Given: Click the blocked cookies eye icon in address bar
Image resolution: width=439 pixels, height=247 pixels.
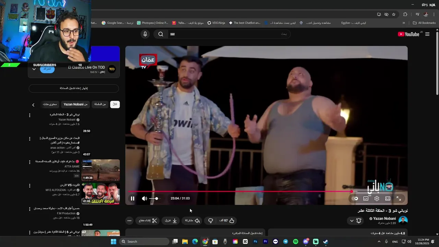Looking at the screenshot, I should tap(387, 14).
